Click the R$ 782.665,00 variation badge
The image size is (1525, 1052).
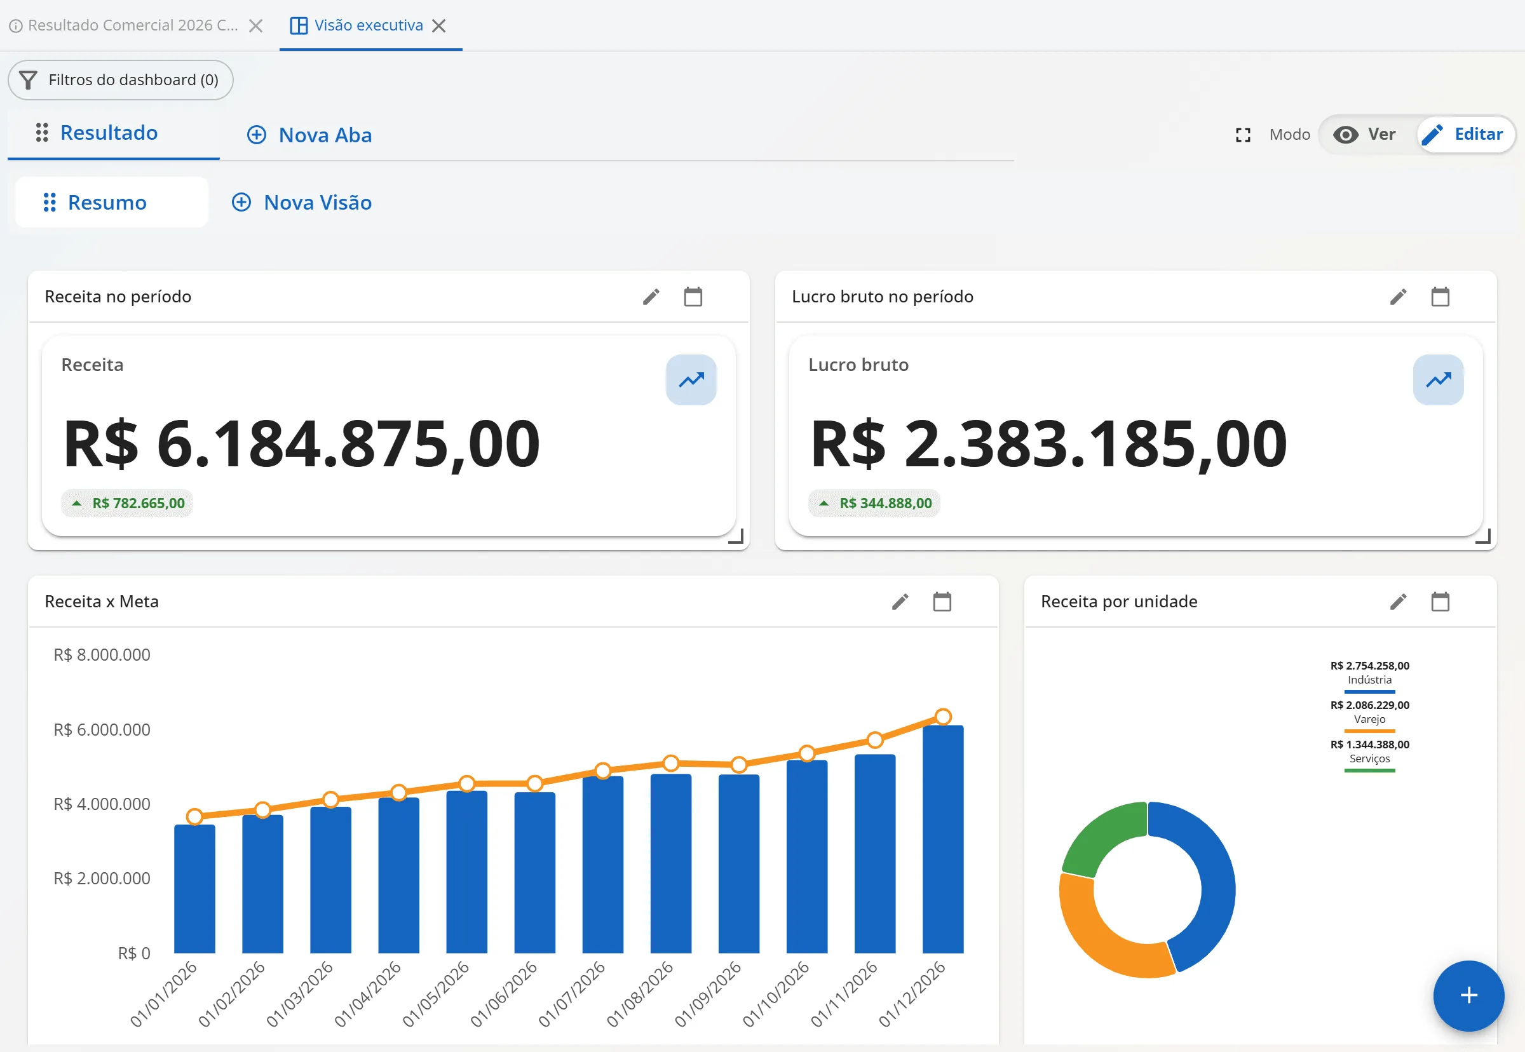pos(127,504)
